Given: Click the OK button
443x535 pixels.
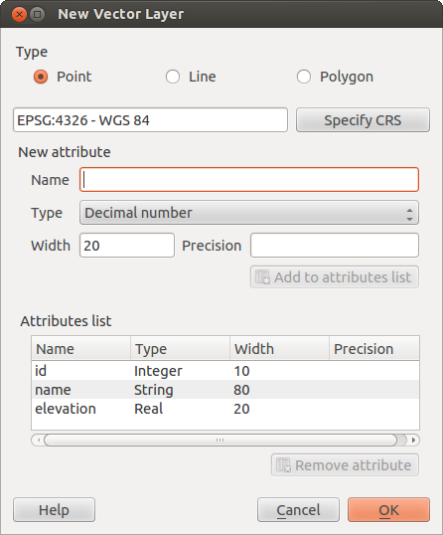Looking at the screenshot, I should pyautogui.click(x=388, y=510).
